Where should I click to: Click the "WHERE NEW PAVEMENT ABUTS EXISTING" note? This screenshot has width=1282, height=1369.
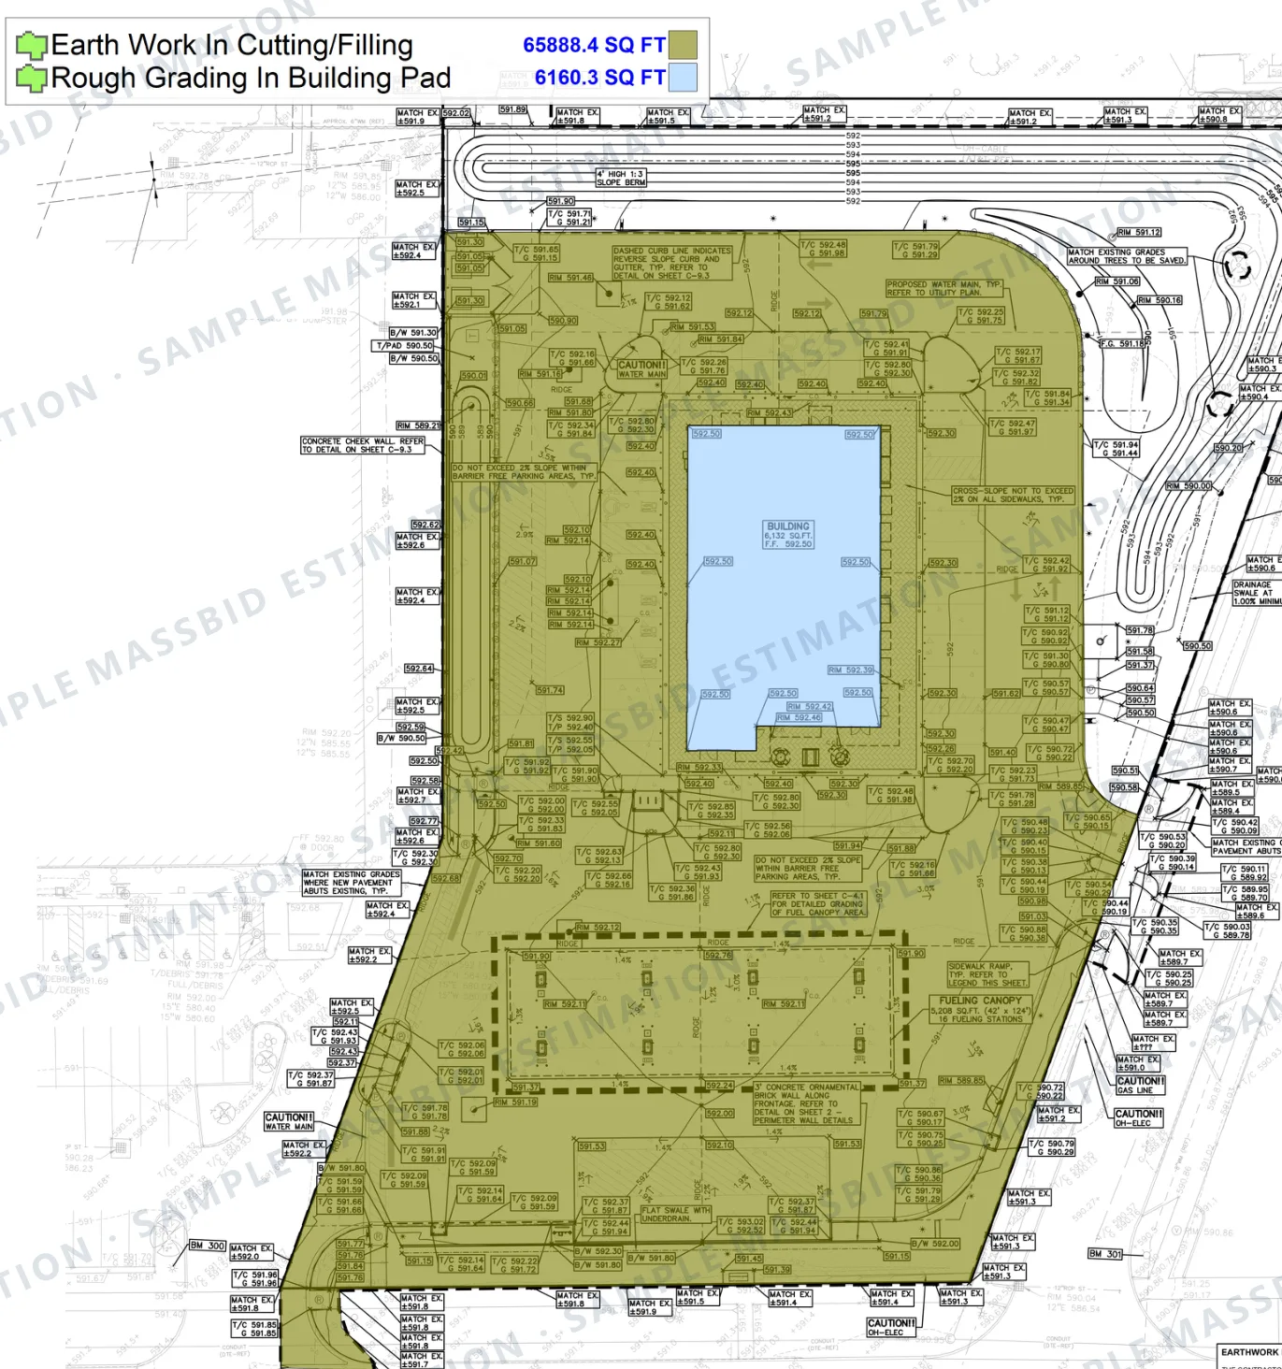tap(351, 883)
